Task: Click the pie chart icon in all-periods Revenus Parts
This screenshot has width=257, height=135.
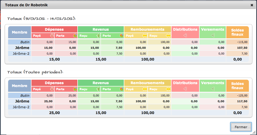Action: pyautogui.click(x=122, y=89)
